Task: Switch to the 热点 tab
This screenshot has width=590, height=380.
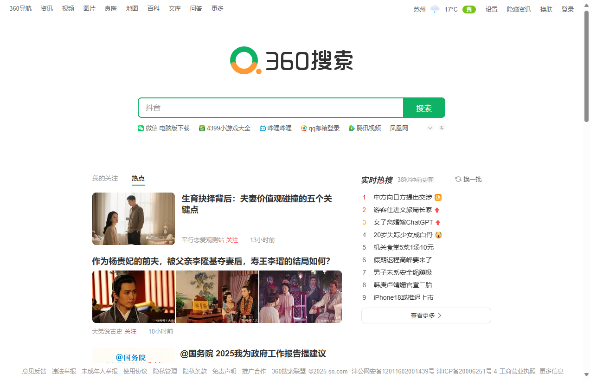Action: click(x=138, y=178)
